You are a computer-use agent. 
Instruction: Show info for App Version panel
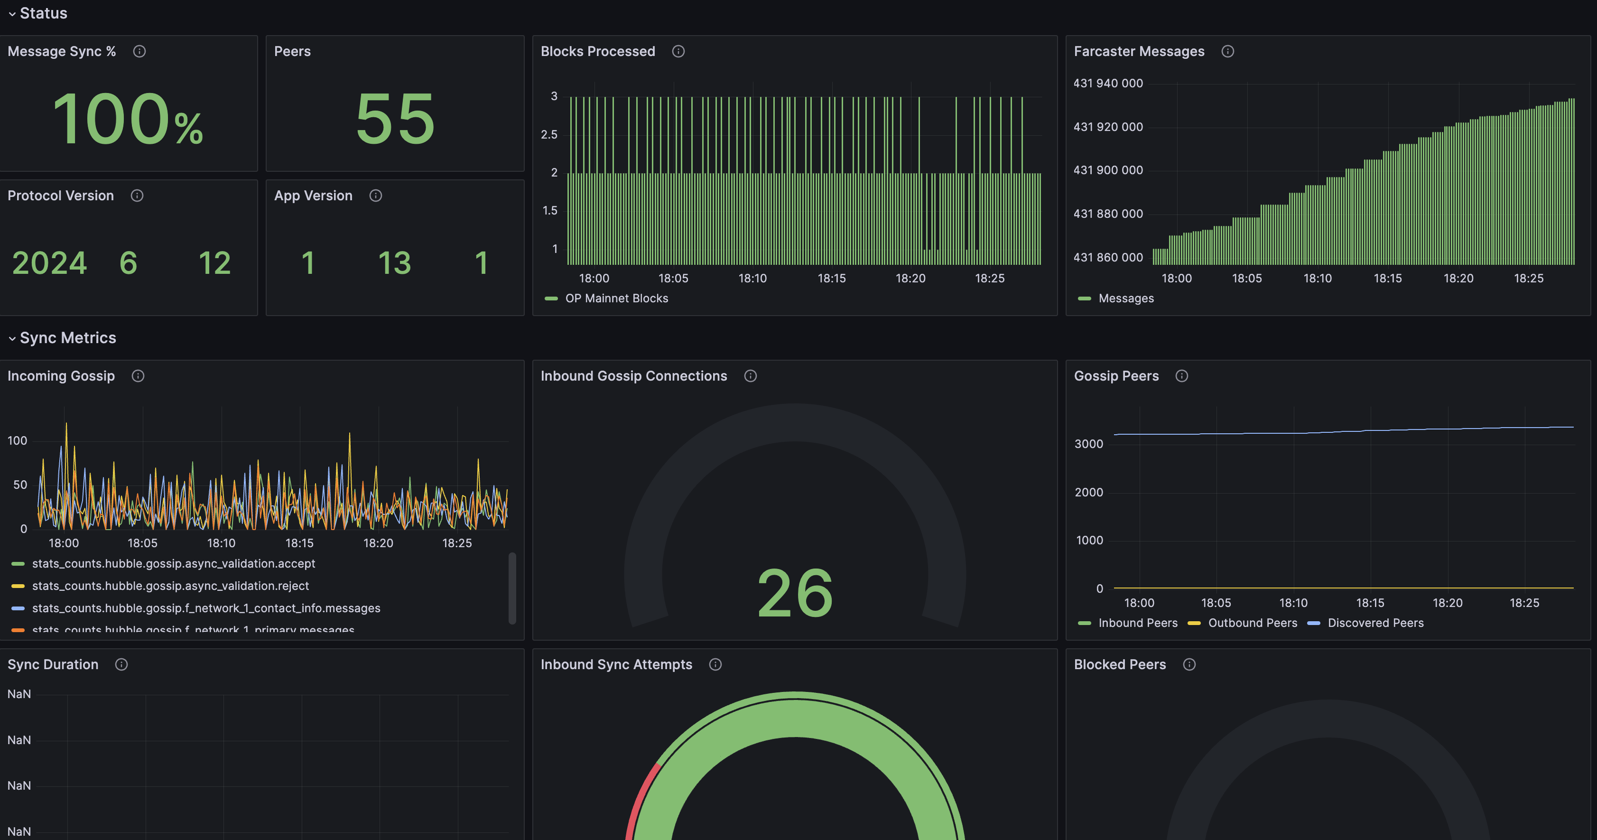(x=376, y=196)
